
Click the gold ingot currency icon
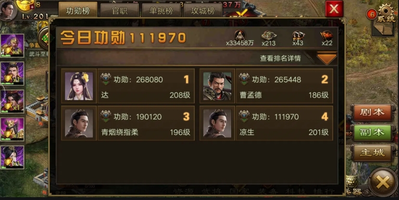click(25, 5)
